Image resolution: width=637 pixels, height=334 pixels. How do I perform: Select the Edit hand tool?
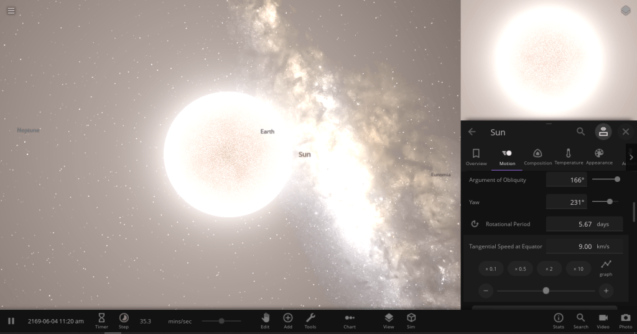click(265, 320)
